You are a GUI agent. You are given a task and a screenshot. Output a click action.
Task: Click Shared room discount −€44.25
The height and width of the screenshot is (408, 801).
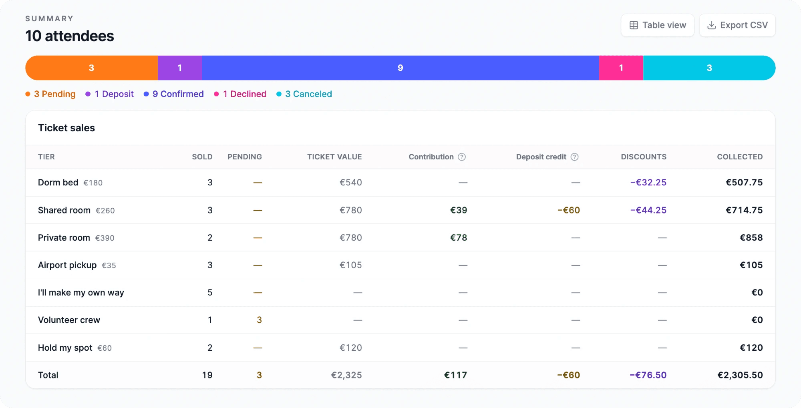point(648,210)
